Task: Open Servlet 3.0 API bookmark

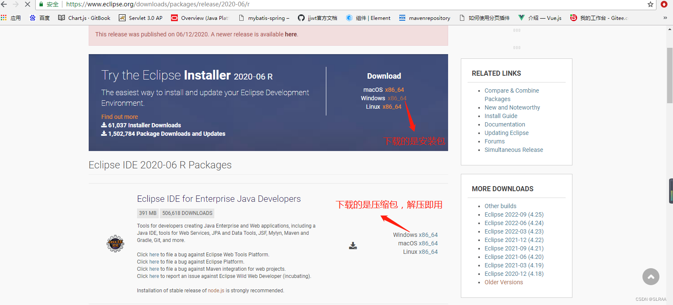Action: click(140, 18)
